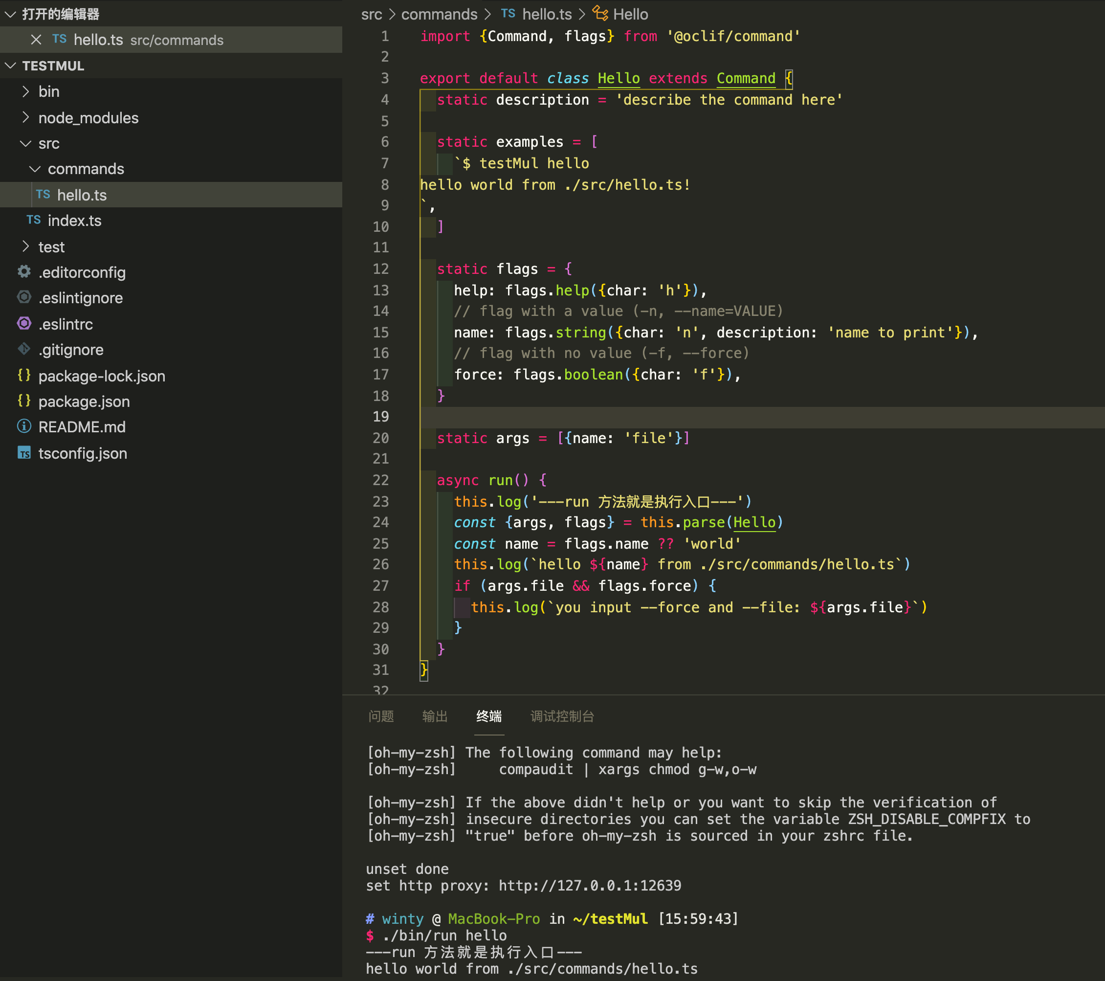
Task: Click commands in the breadcrumb path
Action: pos(439,14)
